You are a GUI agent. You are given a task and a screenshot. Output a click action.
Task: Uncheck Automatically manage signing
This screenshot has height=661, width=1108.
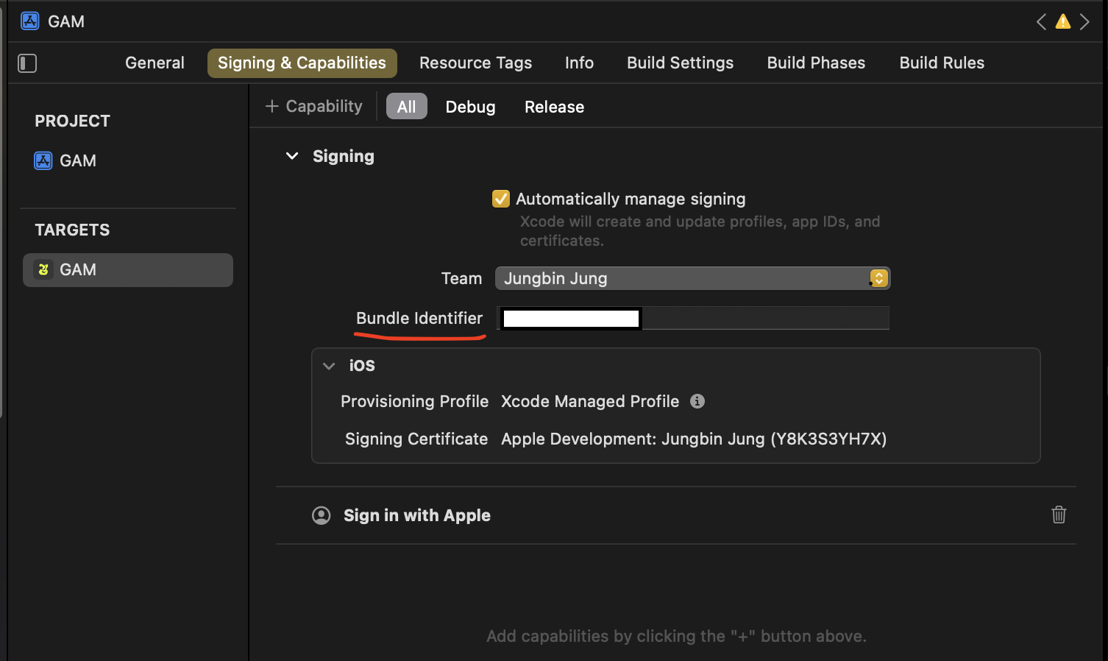(x=501, y=199)
